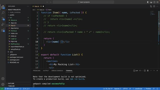Open Login.js file

pyautogui.click(x=13, y=39)
